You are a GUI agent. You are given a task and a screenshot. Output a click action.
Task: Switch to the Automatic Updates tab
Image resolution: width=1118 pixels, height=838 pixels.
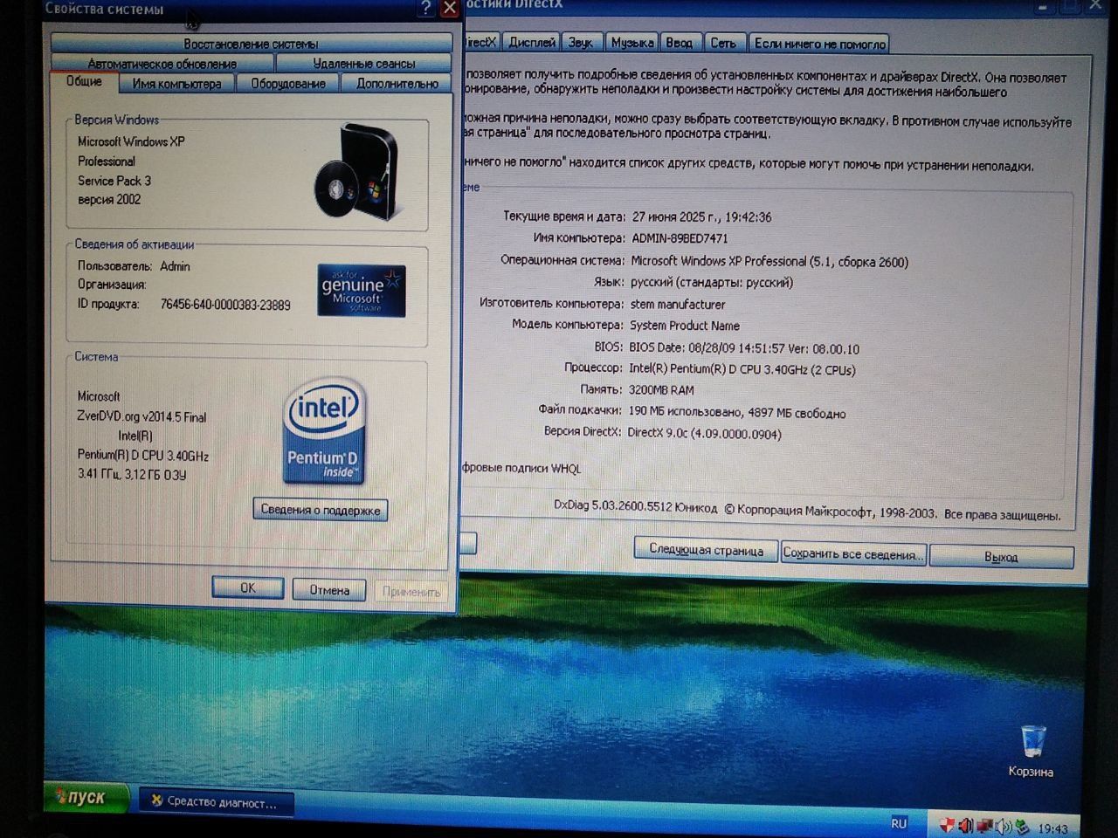[x=162, y=64]
